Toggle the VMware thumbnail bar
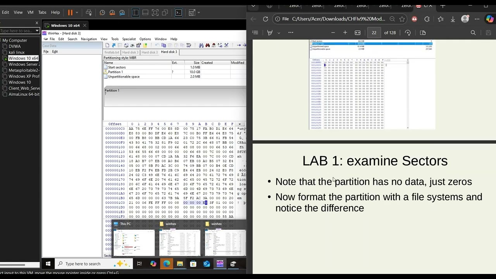Image resolution: width=496 pixels, height=279 pixels. [x=145, y=12]
